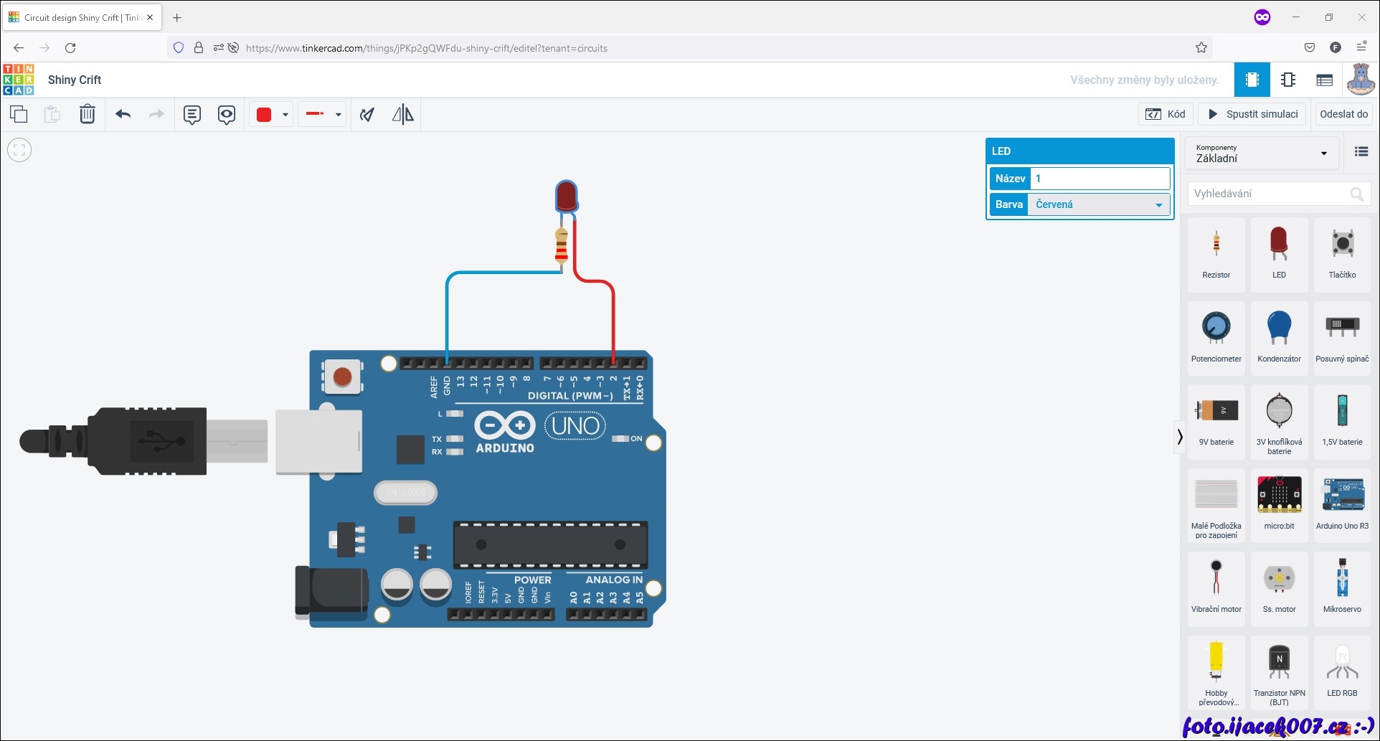Click the mirror/flip component icon
The height and width of the screenshot is (741, 1380).
[402, 114]
